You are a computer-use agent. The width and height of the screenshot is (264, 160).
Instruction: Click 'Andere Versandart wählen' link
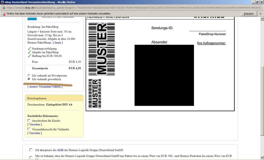click(45, 87)
